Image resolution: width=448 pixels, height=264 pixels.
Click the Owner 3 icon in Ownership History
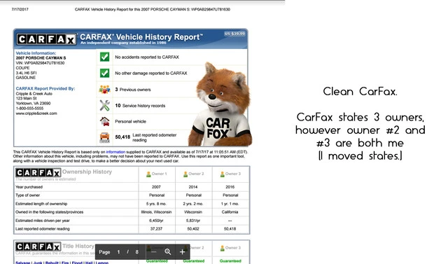[x=223, y=174]
